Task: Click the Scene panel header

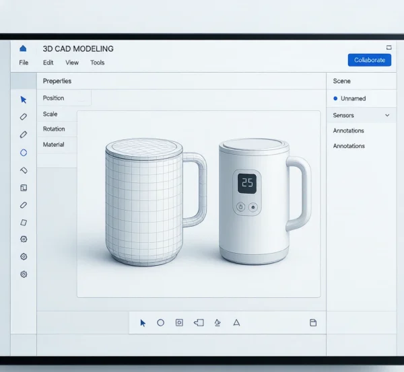Action: (341, 81)
